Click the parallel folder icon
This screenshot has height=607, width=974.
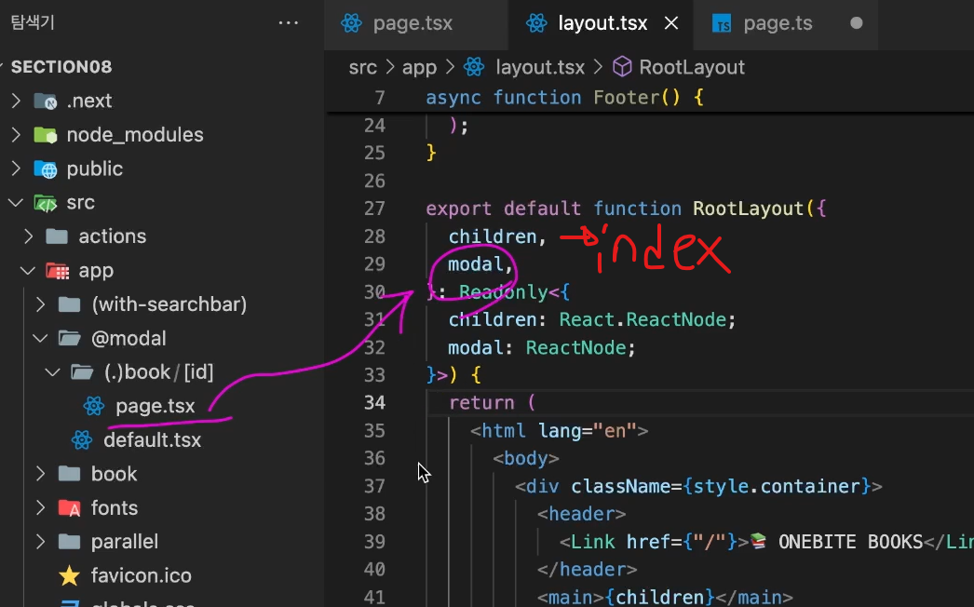(69, 542)
